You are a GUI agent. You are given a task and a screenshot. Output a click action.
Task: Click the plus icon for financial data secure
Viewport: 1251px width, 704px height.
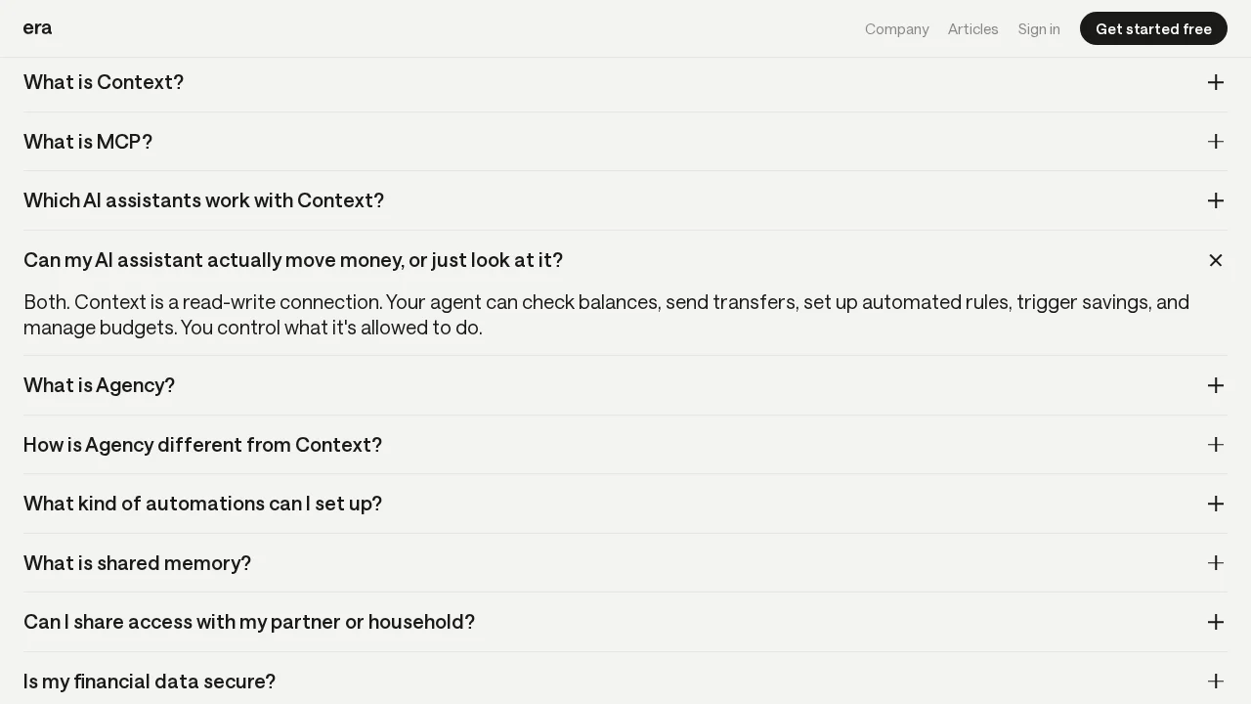[x=1215, y=681]
